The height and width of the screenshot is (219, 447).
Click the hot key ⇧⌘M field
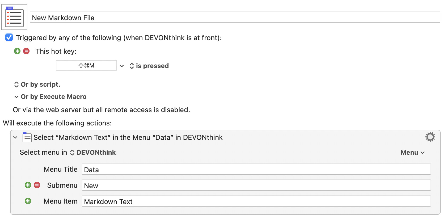86,65
